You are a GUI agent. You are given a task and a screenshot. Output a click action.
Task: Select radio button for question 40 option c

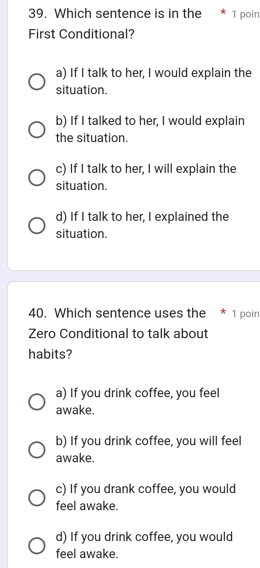[x=36, y=498]
